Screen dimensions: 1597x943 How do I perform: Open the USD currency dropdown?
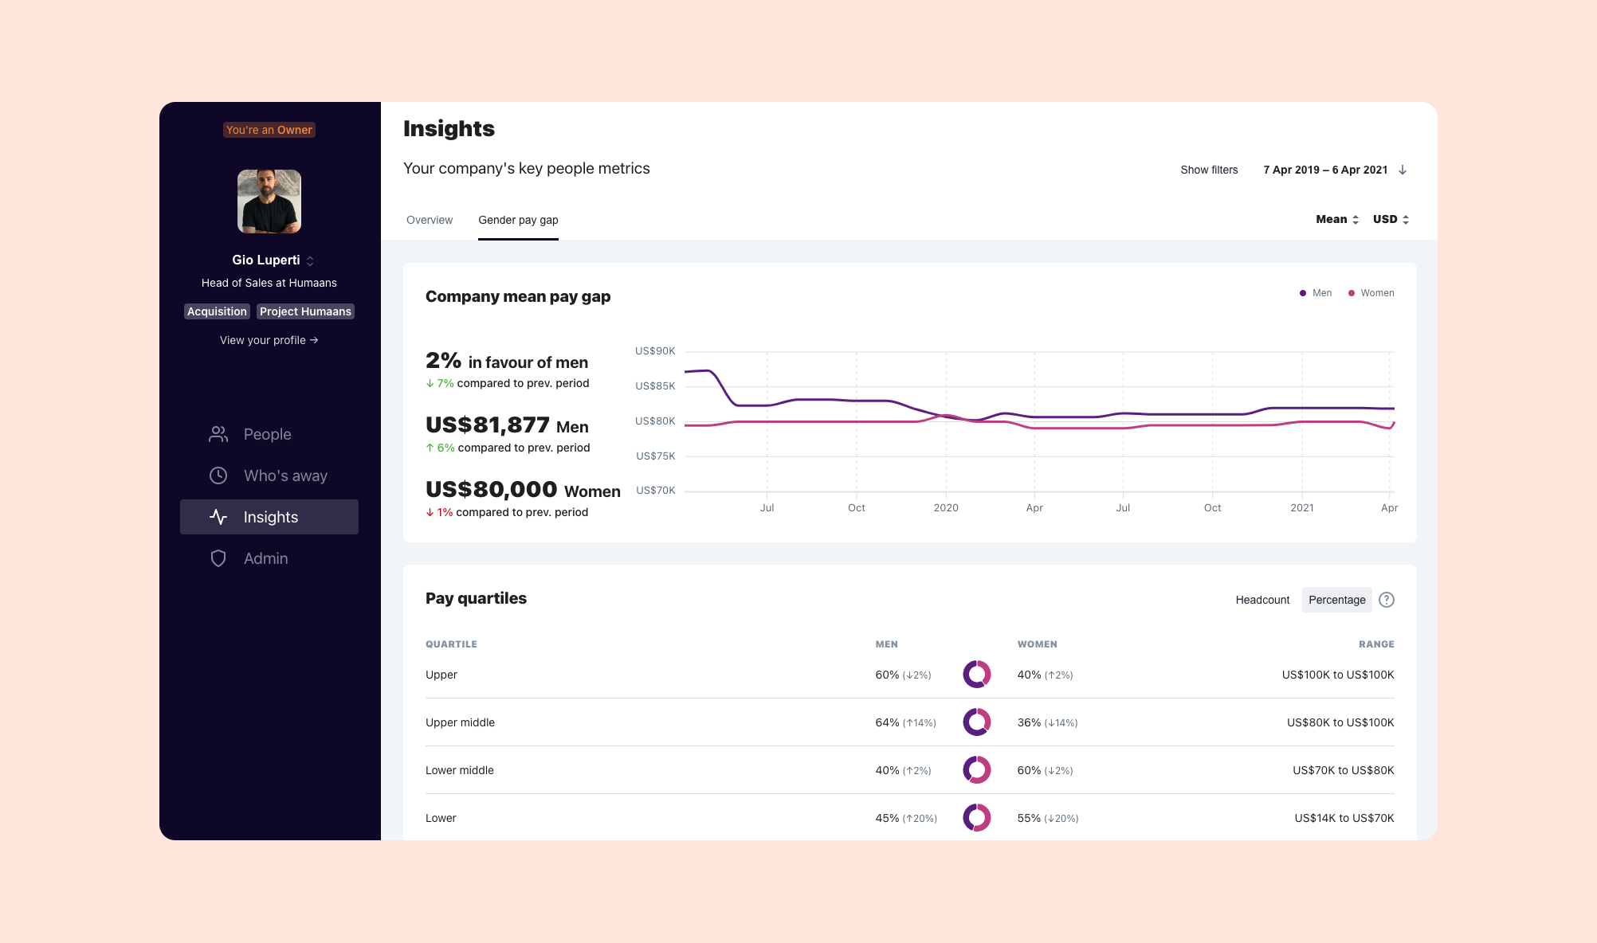point(1391,219)
